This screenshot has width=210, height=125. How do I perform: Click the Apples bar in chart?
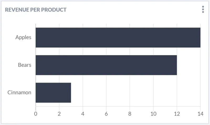click(x=118, y=37)
